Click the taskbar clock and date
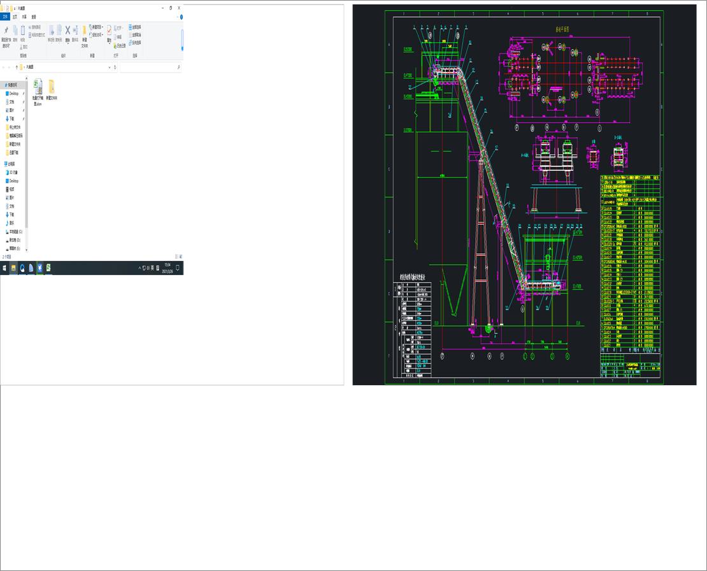 168,268
